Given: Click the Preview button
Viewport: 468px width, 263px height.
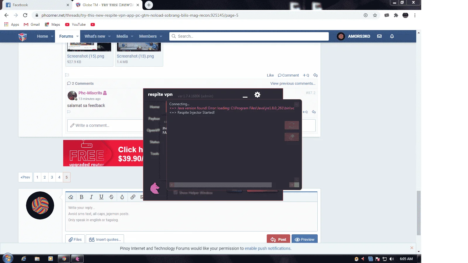Looking at the screenshot, I should [x=304, y=239].
